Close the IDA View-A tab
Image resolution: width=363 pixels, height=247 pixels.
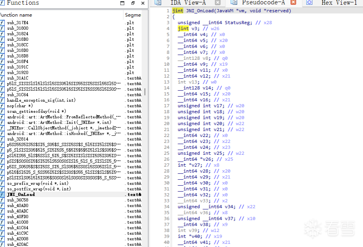(x=217, y=2)
